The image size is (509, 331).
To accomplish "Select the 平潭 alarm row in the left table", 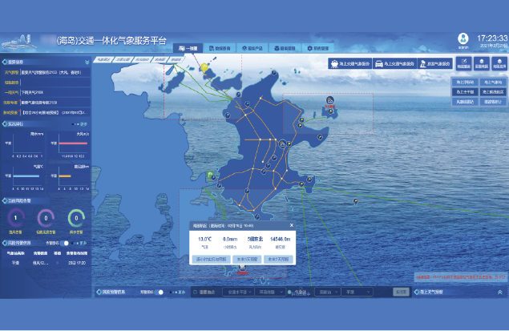I will tap(46, 263).
